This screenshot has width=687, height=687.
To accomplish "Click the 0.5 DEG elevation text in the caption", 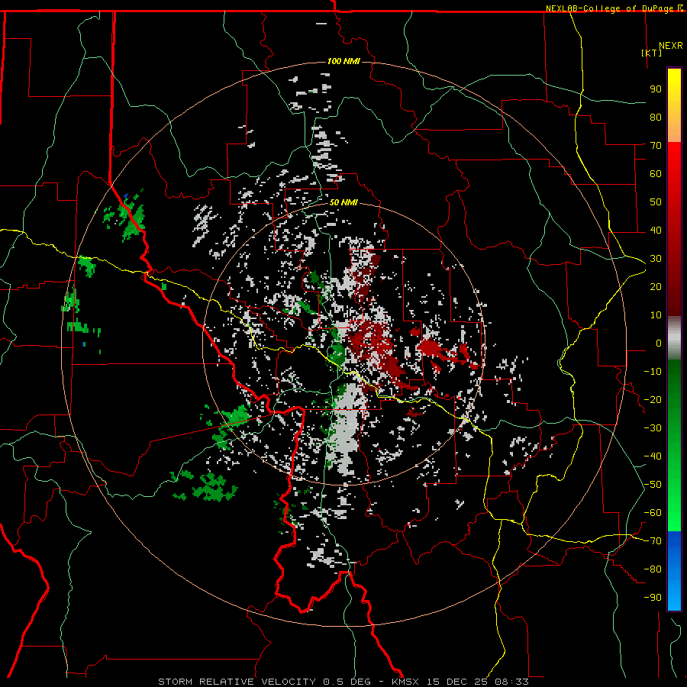I will 347,682.
